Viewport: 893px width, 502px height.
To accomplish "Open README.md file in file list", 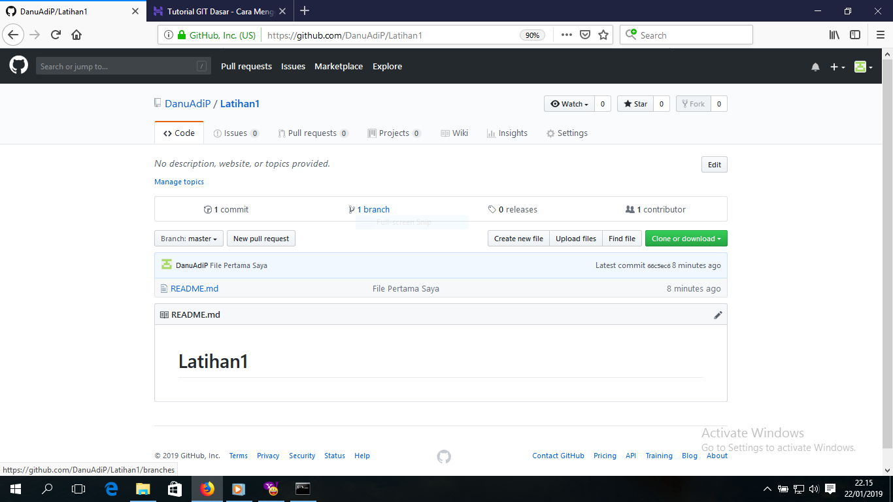I will [194, 288].
